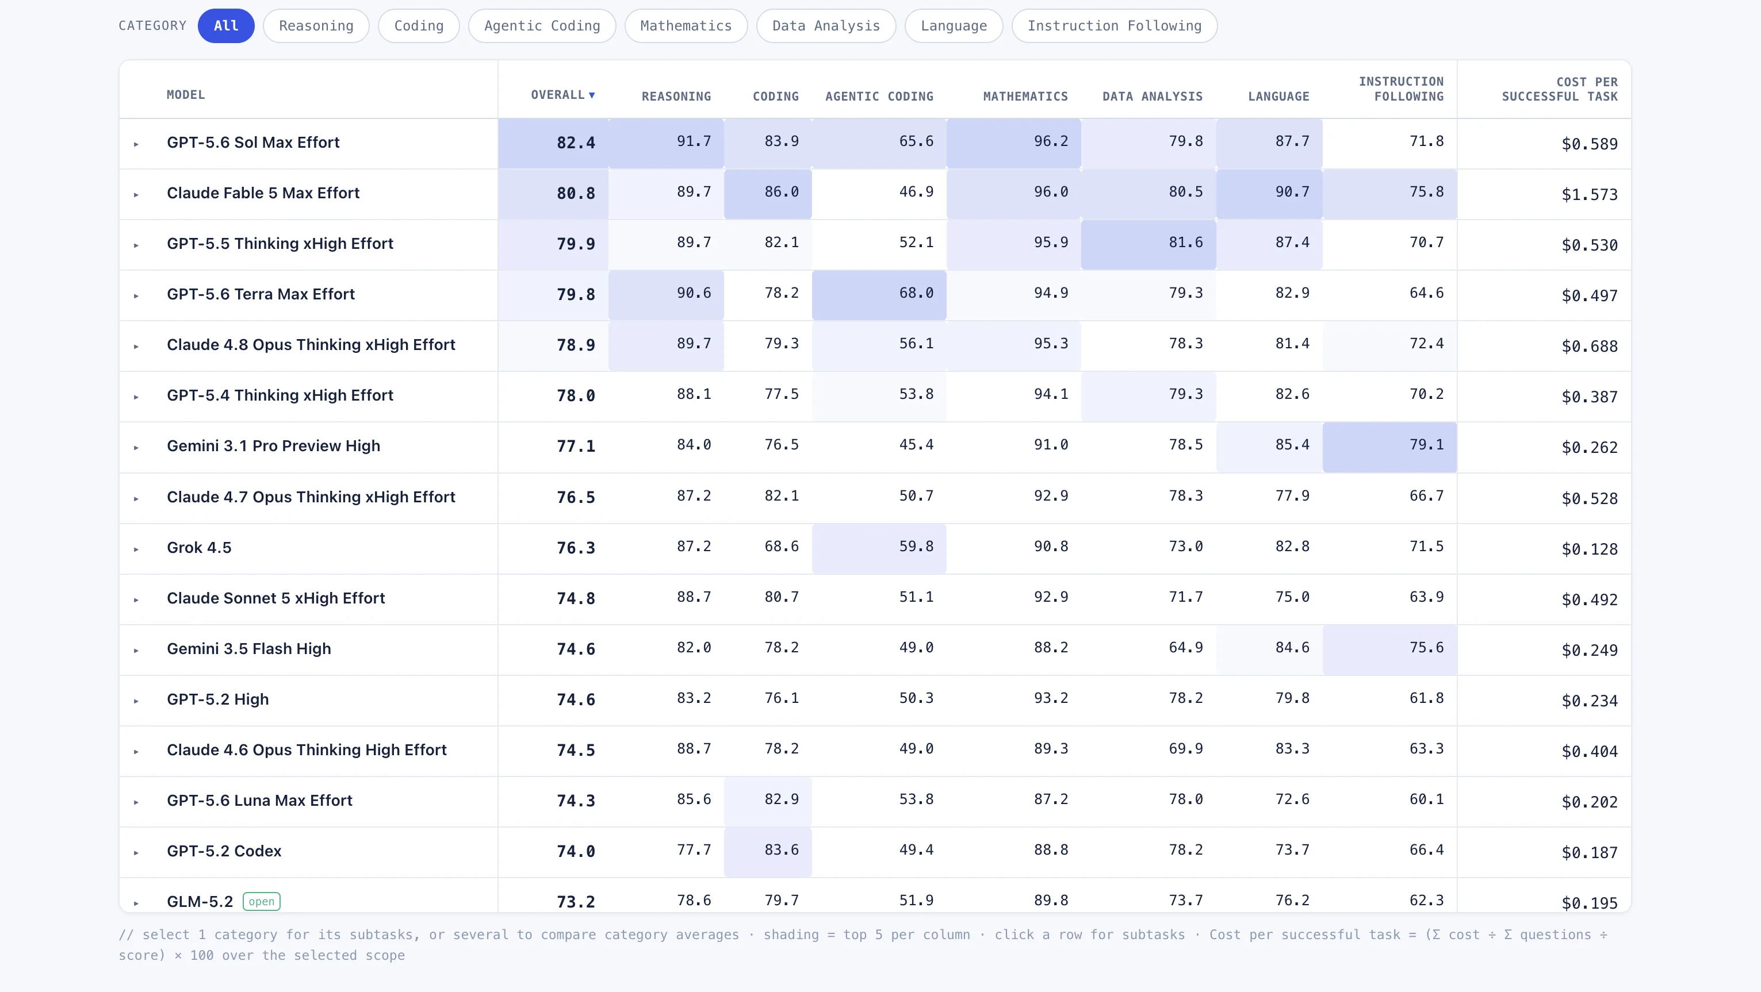Expand the Claude Fable 5 Max Effort row
Screen dimensions: 1761x992
point(136,195)
